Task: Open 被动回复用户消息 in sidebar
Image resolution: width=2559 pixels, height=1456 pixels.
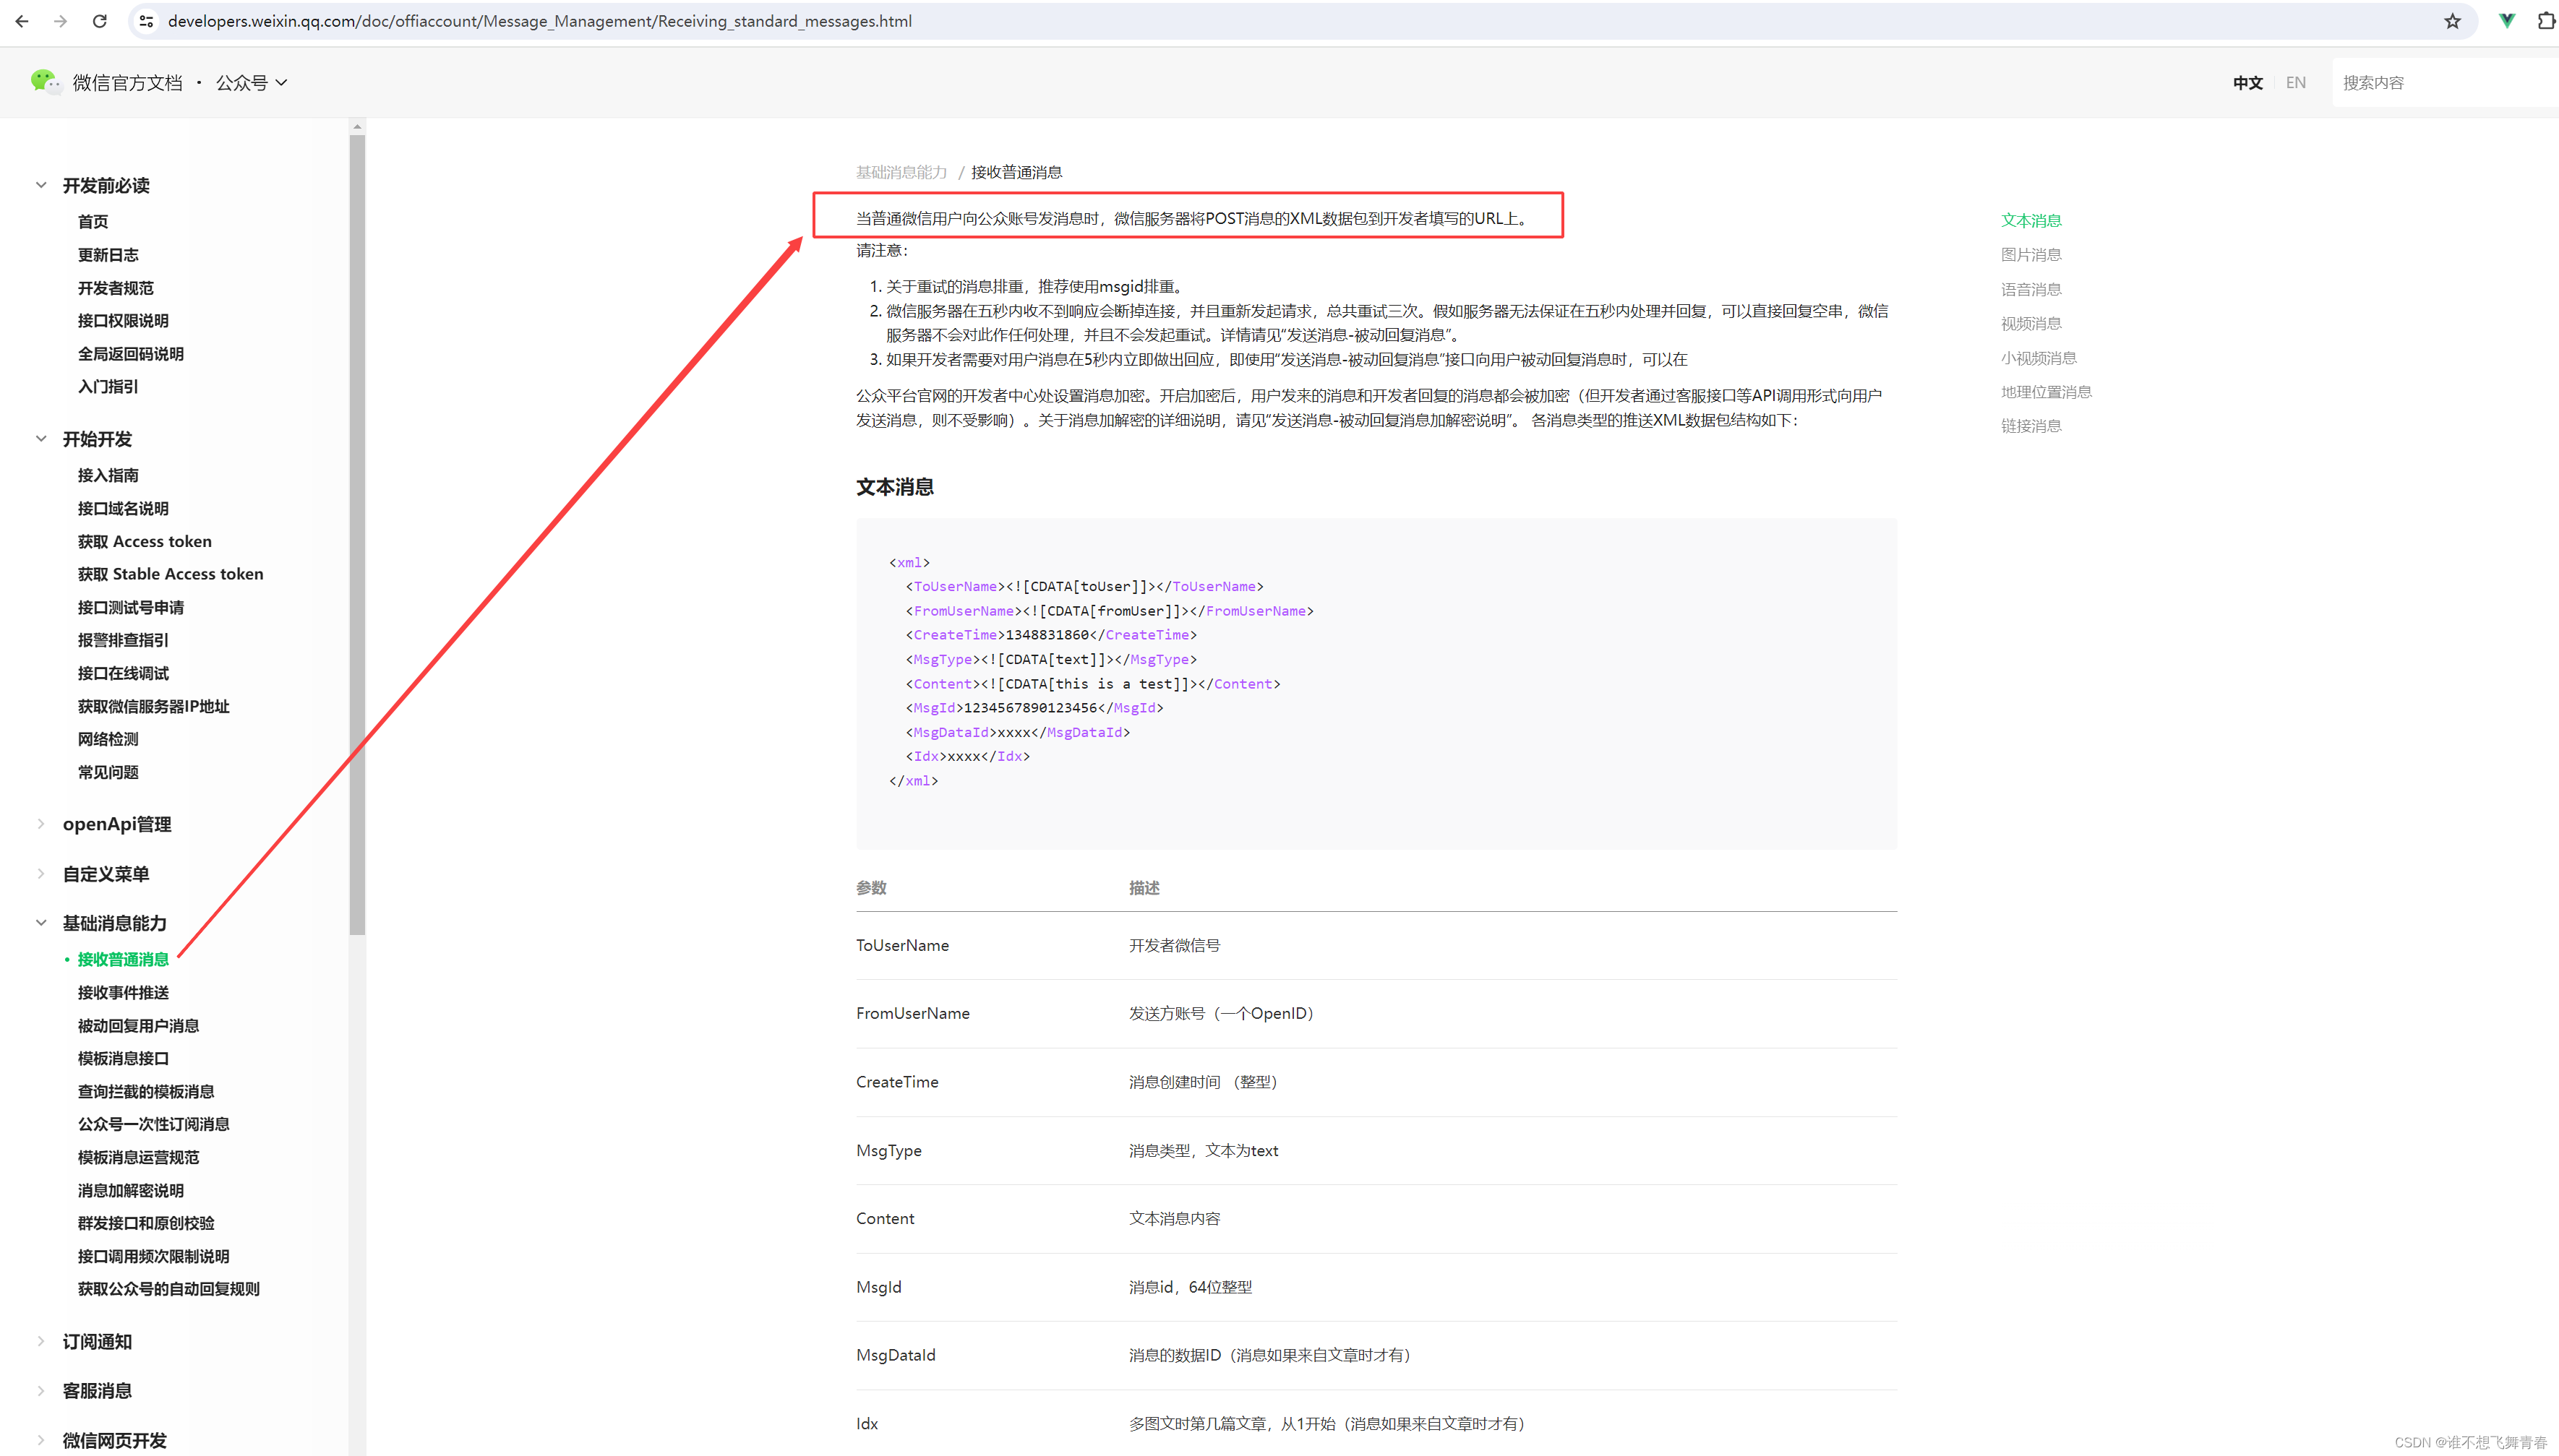Action: point(139,1026)
